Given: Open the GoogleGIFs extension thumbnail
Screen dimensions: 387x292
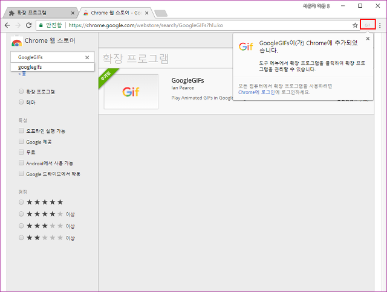Looking at the screenshot, I should click(131, 92).
